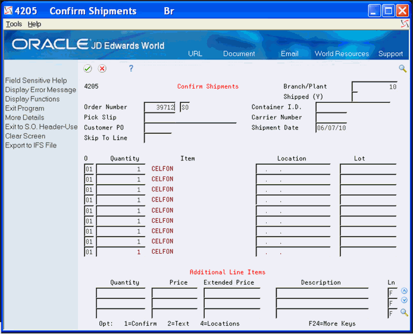
Task: Click the 4=Locations option text
Action: pyautogui.click(x=220, y=323)
